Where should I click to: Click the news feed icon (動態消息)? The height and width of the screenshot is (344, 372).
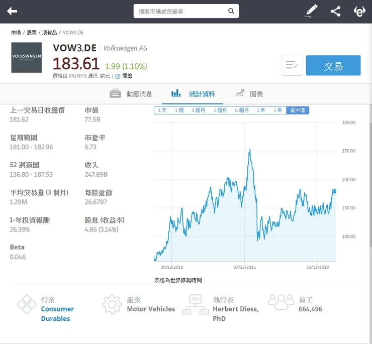(x=115, y=93)
